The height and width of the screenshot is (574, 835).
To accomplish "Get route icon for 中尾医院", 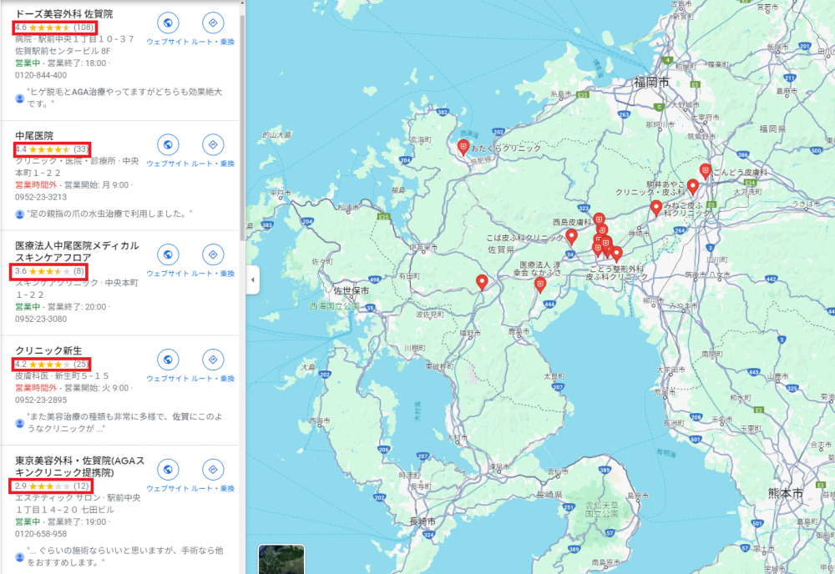I will tap(213, 144).
